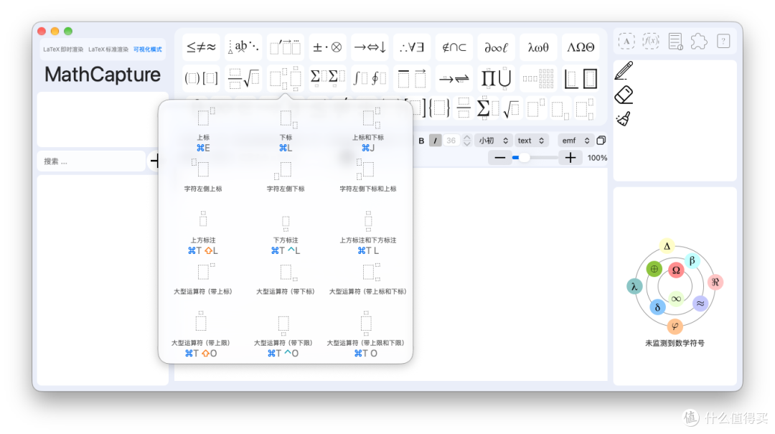Image resolution: width=775 pixels, height=434 pixels.
Task: Choose 上标和下标 template
Action: point(367,130)
